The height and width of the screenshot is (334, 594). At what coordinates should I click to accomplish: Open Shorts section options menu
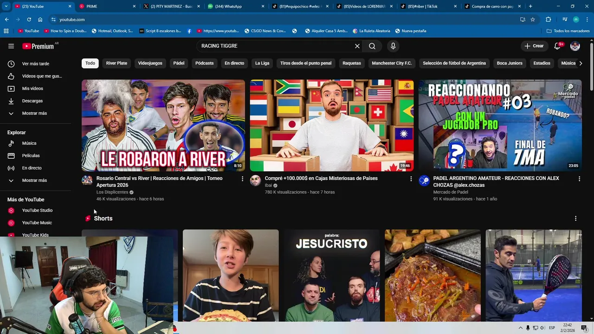[x=576, y=218]
